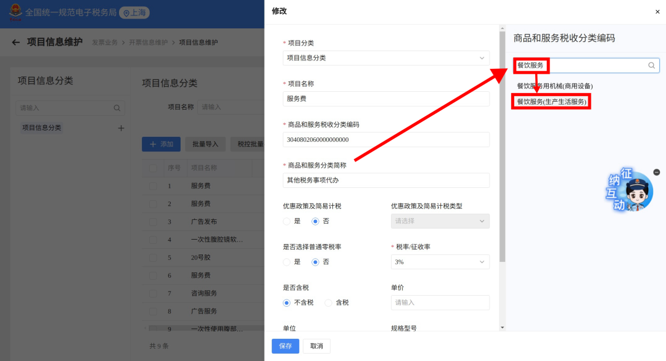Image resolution: width=666 pixels, height=361 pixels.
Task: Select 餐饮服务(生产生活服务) result
Action: (x=551, y=102)
